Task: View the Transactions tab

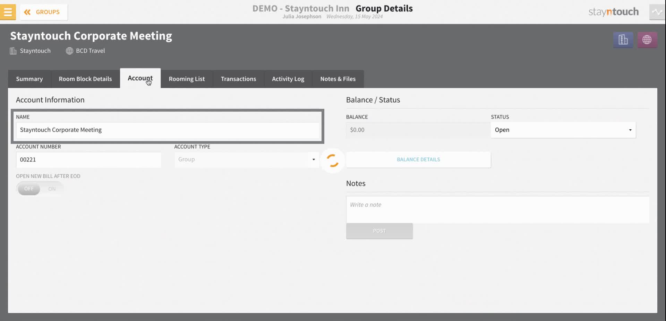Action: pos(238,79)
